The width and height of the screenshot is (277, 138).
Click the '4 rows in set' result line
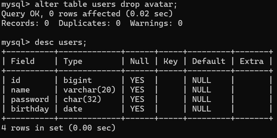[x=59, y=128]
